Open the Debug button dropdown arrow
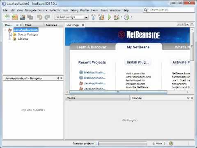Screen dimensions: 197x148 pos(121,17)
